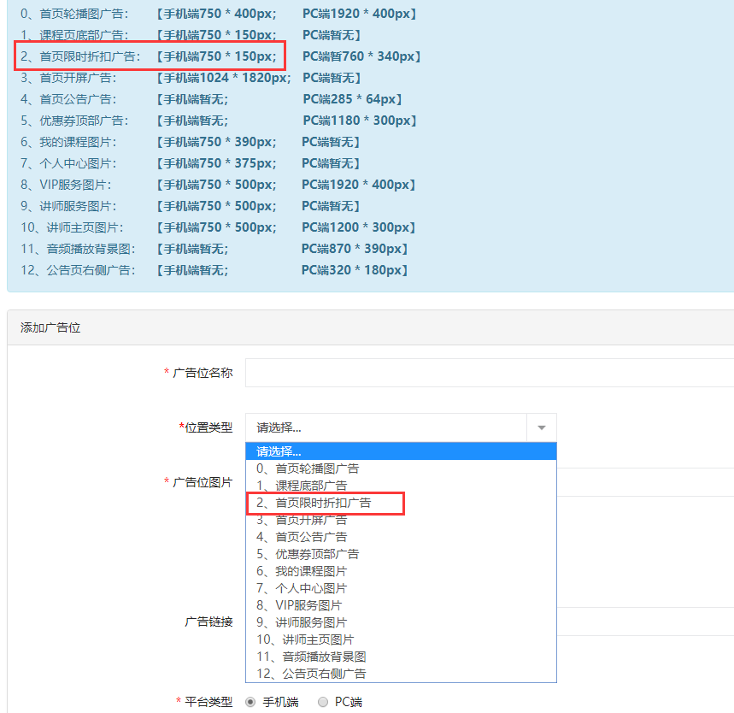734x713 pixels.
Task: Click the 广告位名称 field label
Action: coord(203,373)
